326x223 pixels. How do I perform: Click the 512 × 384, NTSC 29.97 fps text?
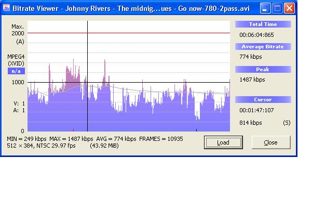(41, 146)
